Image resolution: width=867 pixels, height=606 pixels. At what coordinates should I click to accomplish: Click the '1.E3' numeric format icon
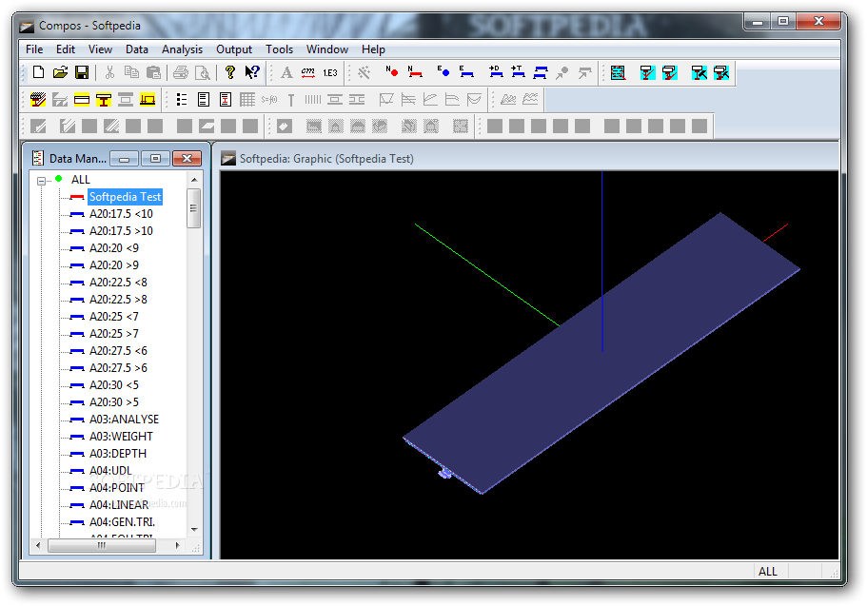[x=330, y=72]
